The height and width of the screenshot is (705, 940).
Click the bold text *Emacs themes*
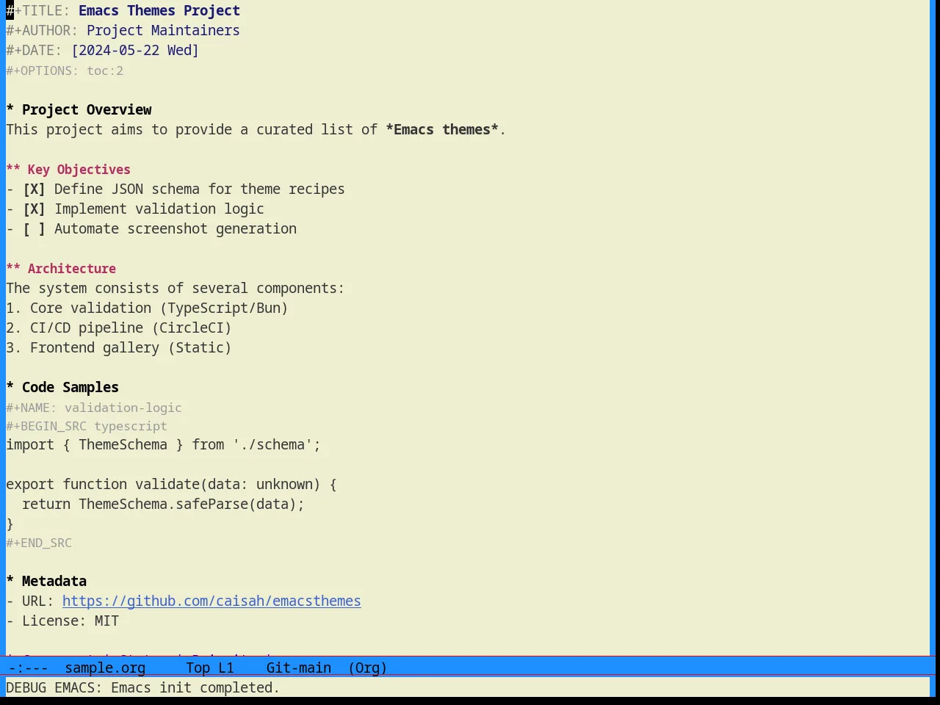pyautogui.click(x=442, y=130)
